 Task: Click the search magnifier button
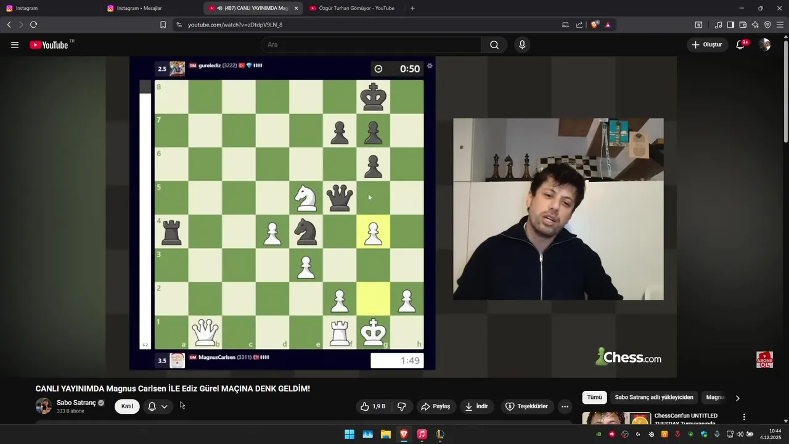click(x=494, y=44)
